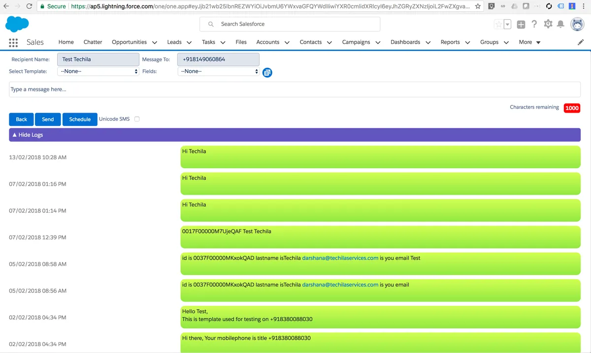Open the Chatter tab

pyautogui.click(x=93, y=42)
